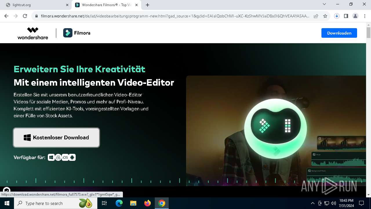Go back to the previous page
Viewport: 371px width, 209px height.
(6, 16)
